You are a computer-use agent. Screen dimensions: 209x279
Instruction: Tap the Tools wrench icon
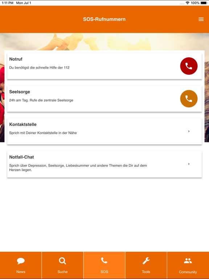(x=146, y=261)
